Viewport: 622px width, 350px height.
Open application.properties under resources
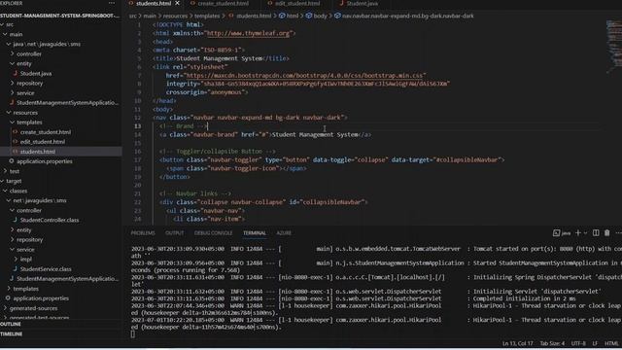45,161
